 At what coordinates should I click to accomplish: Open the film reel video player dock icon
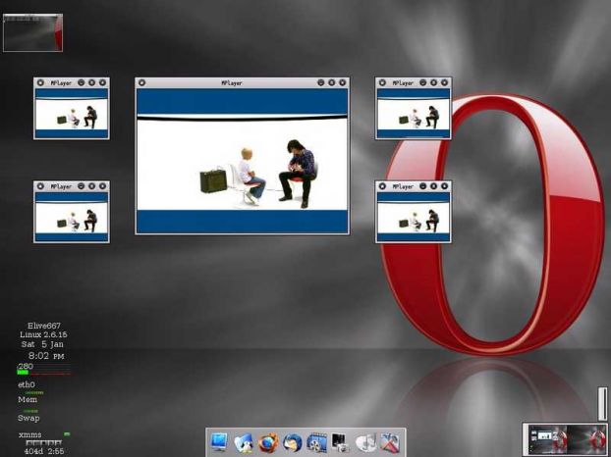click(317, 443)
